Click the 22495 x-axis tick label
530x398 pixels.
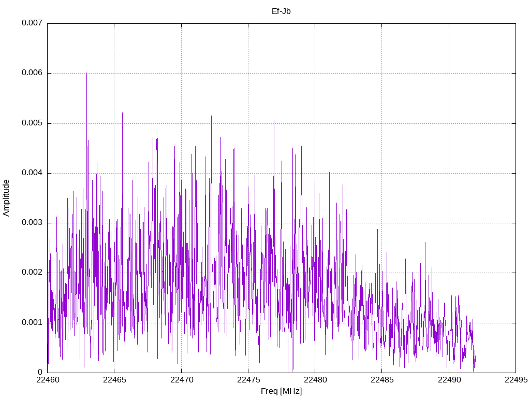coord(516,380)
